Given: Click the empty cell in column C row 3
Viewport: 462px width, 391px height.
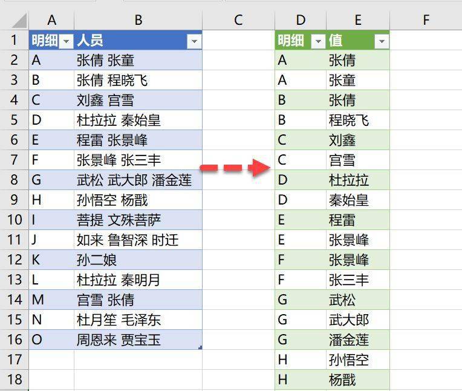Looking at the screenshot, I should click(x=239, y=80).
